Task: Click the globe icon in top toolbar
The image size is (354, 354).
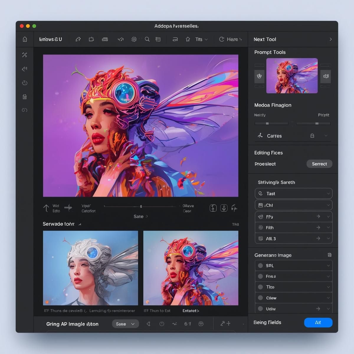Action: click(134, 39)
